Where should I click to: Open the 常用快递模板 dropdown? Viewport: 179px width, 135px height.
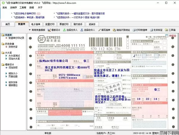38,30
